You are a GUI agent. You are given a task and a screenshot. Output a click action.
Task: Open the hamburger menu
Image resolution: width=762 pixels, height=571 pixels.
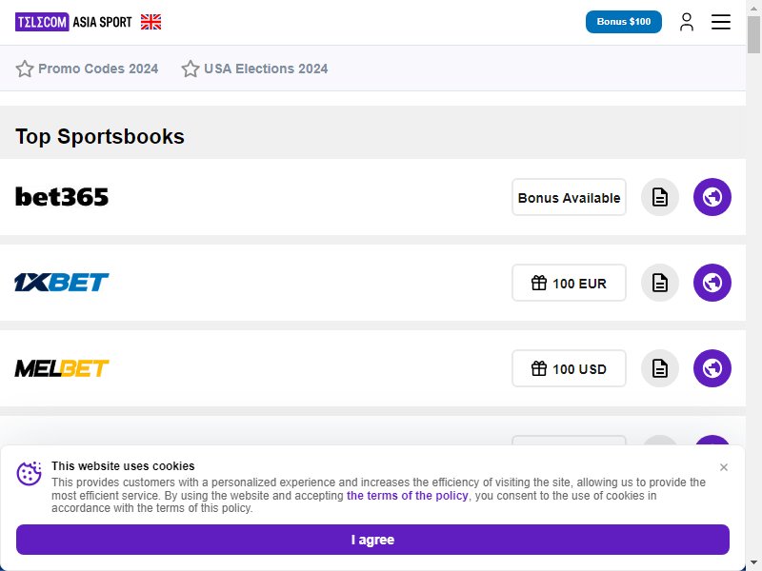point(721,22)
